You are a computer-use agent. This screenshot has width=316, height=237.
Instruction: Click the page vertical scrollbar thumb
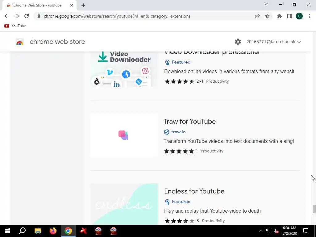(x=314, y=209)
